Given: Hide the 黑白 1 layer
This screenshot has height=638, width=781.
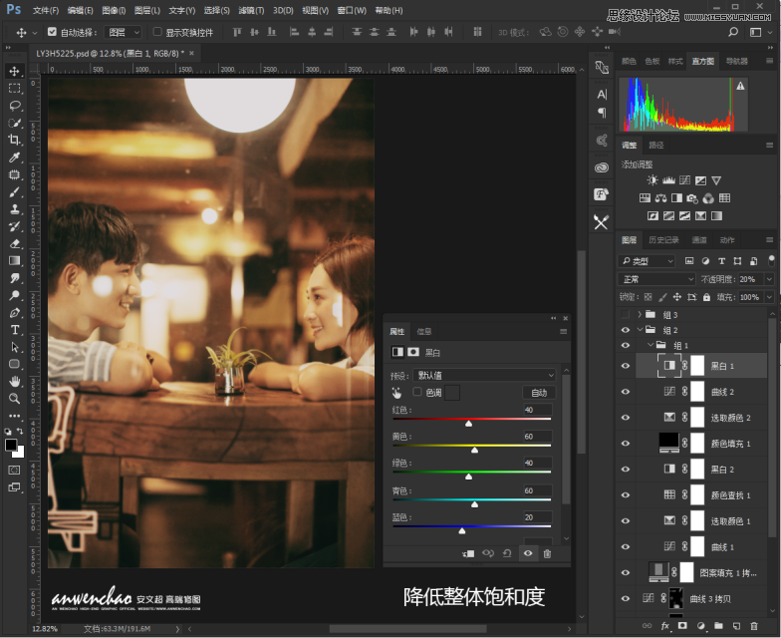Looking at the screenshot, I should click(x=626, y=366).
